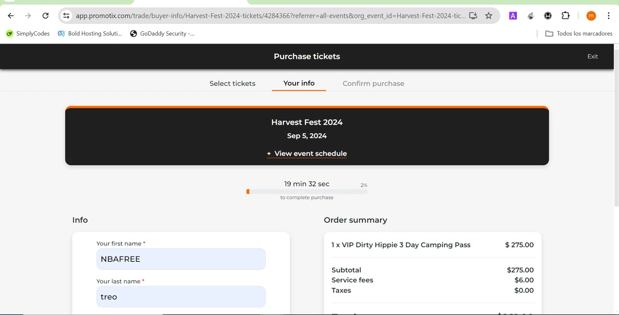
Task: Click the last name field containing treo
Action: point(181,297)
